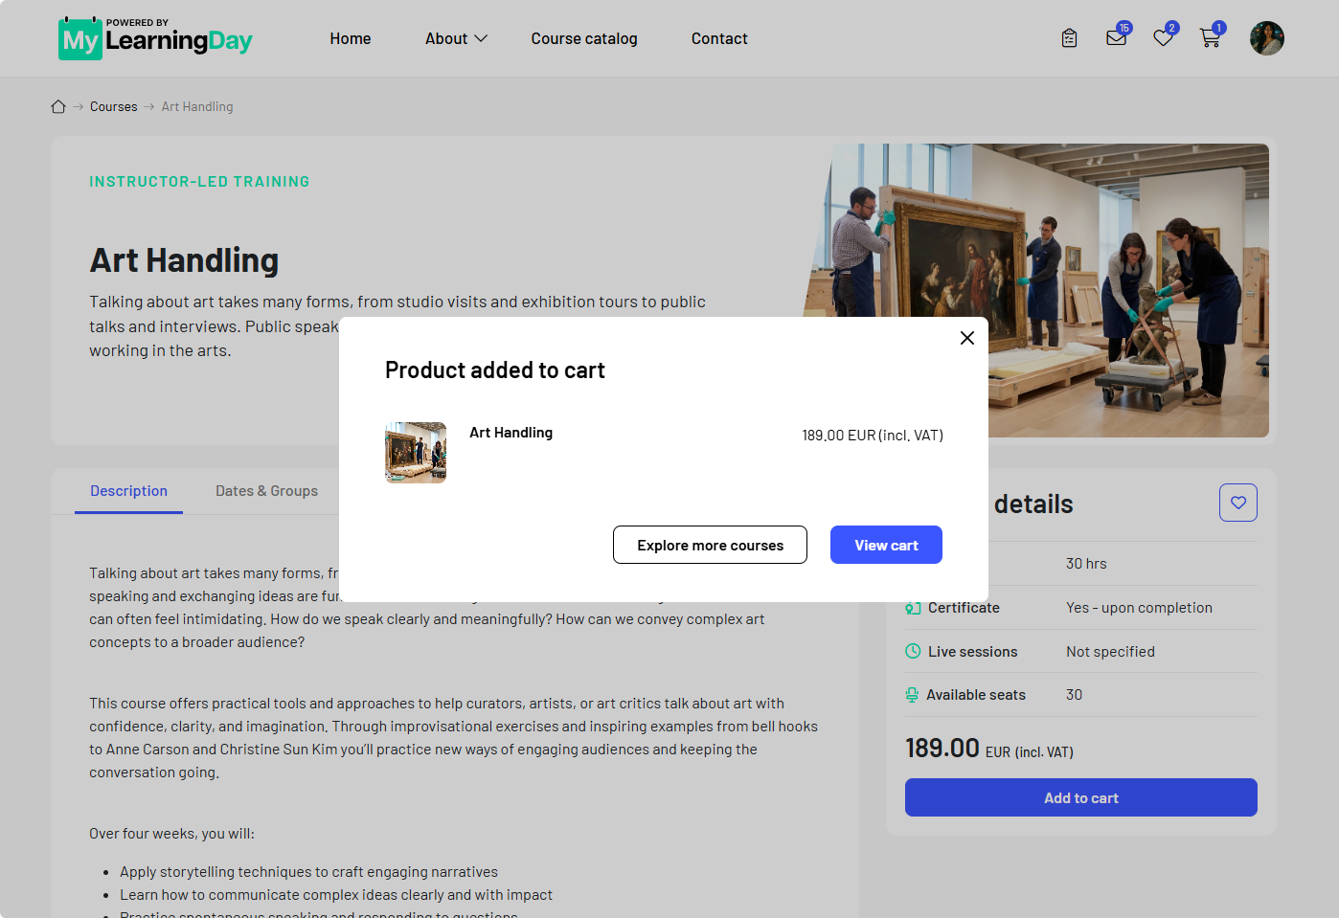Click the user profile avatar
This screenshot has height=918, width=1339.
pos(1266,38)
